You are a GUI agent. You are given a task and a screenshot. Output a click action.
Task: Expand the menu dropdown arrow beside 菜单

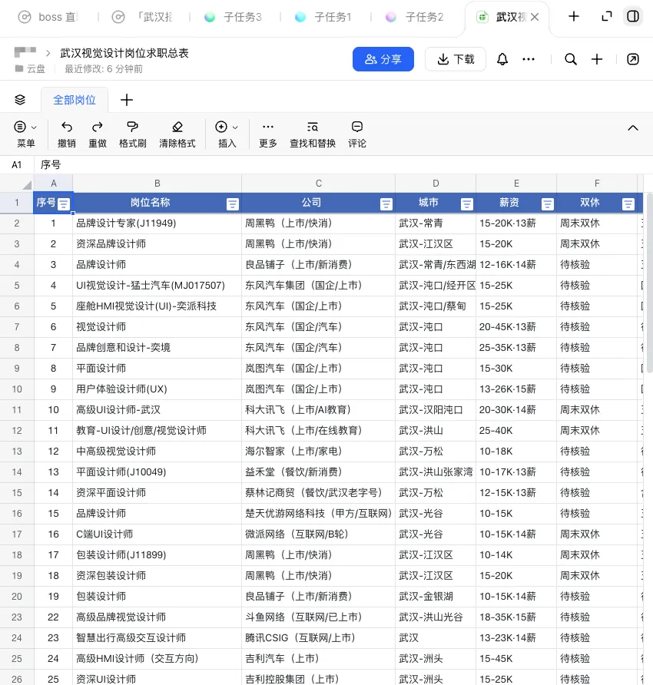34,127
